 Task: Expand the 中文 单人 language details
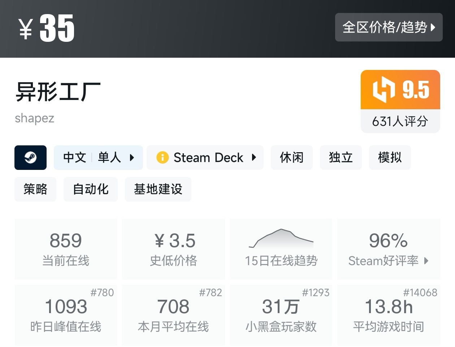(x=98, y=158)
